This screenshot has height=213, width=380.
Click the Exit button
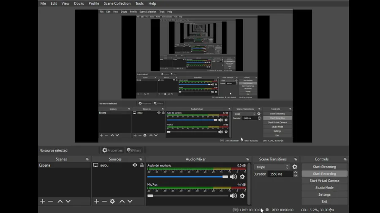point(324,202)
